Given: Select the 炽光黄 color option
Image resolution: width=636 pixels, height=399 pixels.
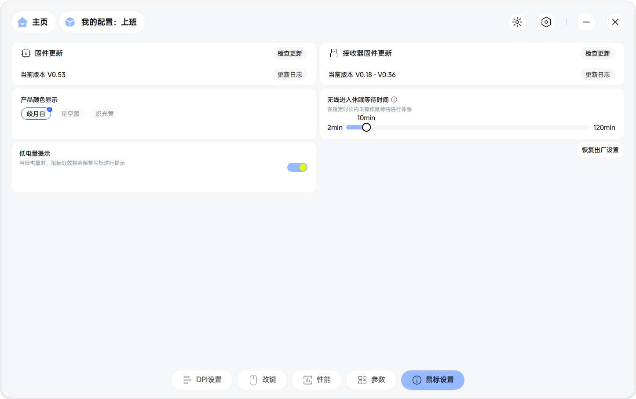Looking at the screenshot, I should point(104,113).
